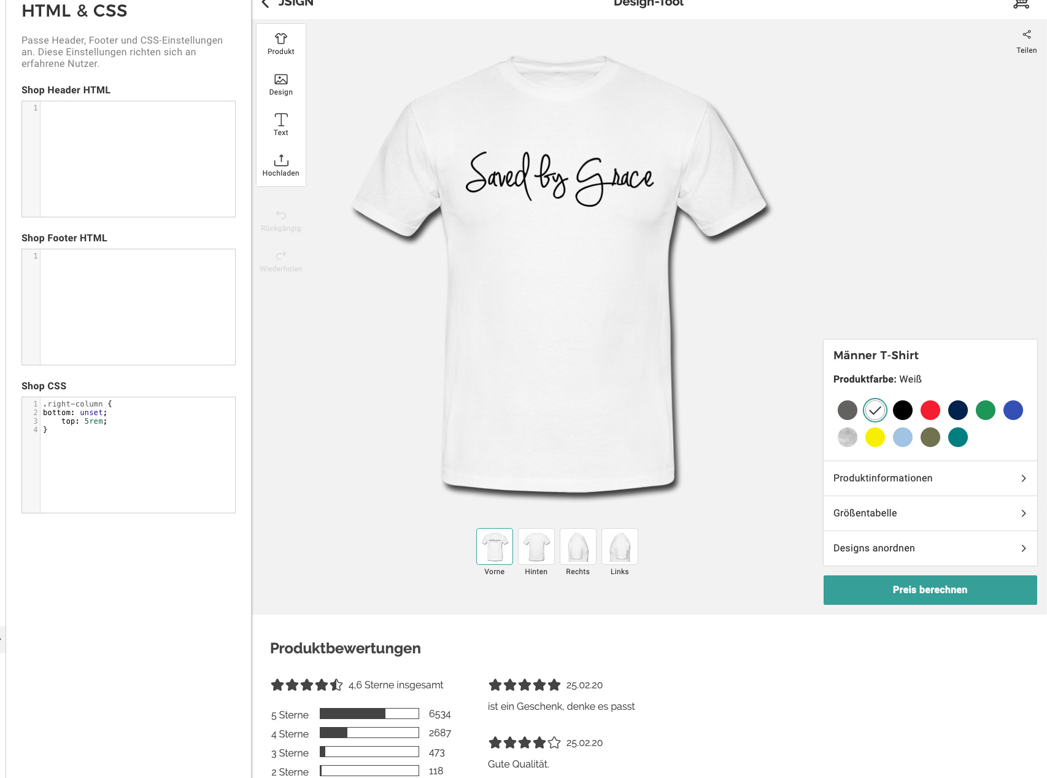1047x778 pixels.
Task: Switch to the Rechts view
Action: (x=578, y=547)
